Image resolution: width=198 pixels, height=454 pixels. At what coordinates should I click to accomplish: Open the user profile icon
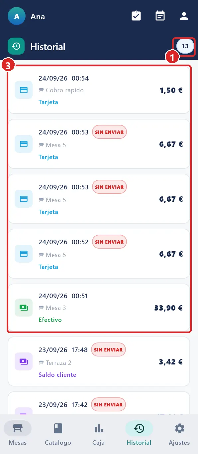coord(184,16)
